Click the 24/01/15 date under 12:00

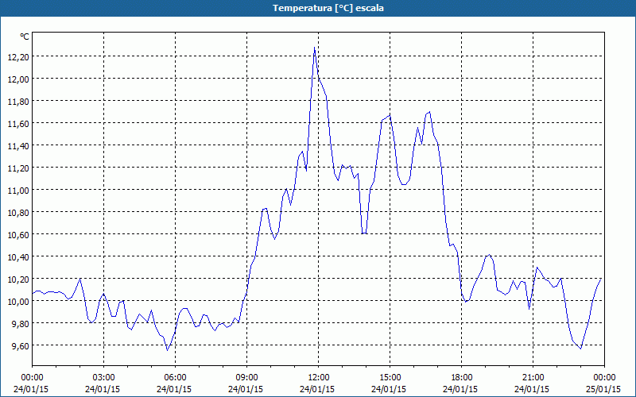coord(319,389)
